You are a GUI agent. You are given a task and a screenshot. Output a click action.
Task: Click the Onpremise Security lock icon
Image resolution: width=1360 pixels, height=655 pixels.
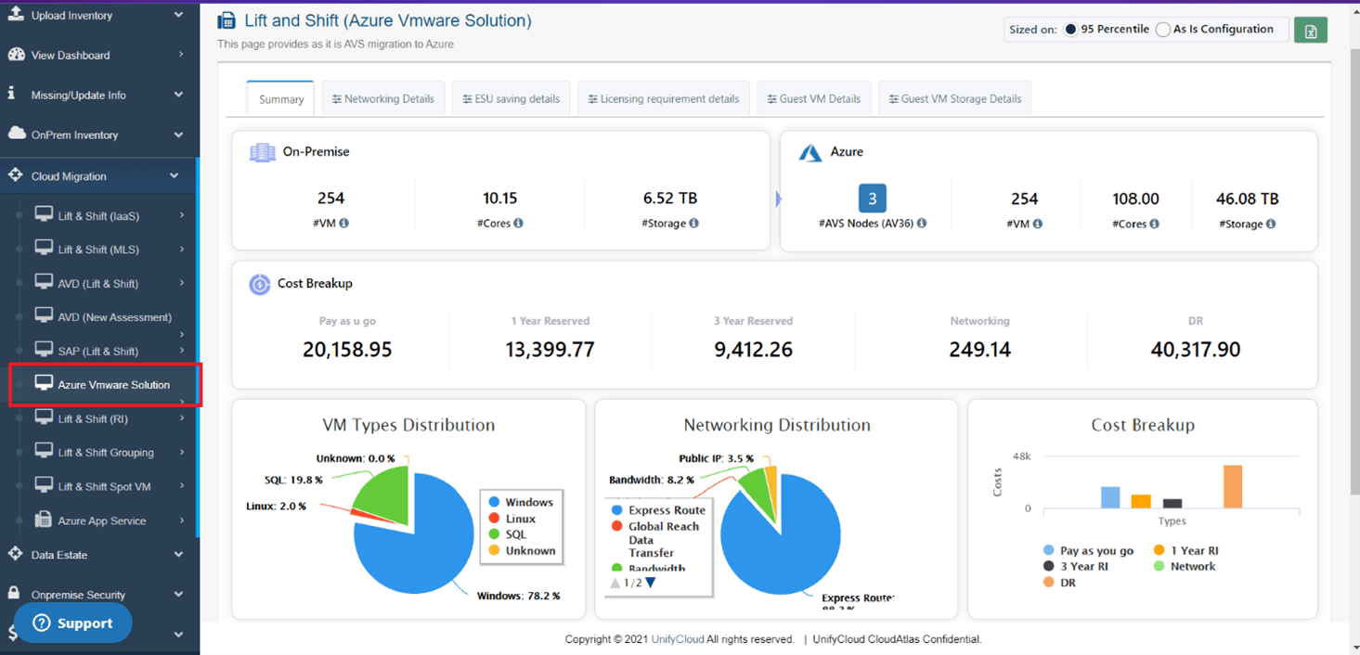click(14, 593)
